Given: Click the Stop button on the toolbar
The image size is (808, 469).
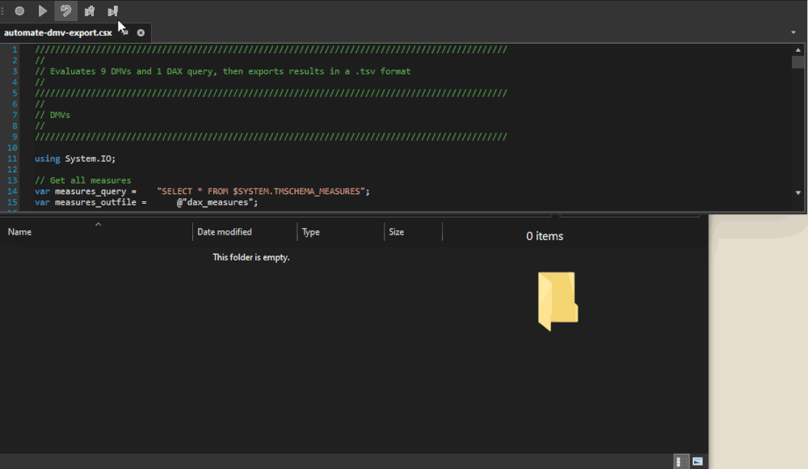Looking at the screenshot, I should (19, 11).
